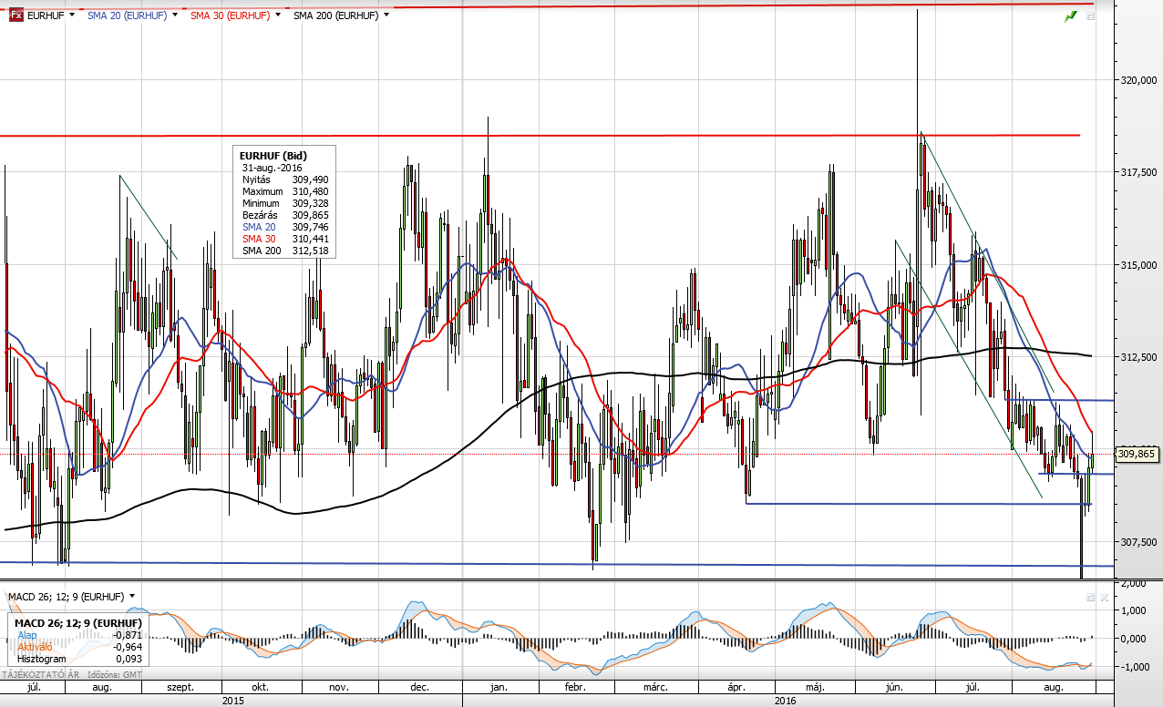Click the jan. month on the time axis
Image resolution: width=1163 pixels, height=707 pixels.
499,688
